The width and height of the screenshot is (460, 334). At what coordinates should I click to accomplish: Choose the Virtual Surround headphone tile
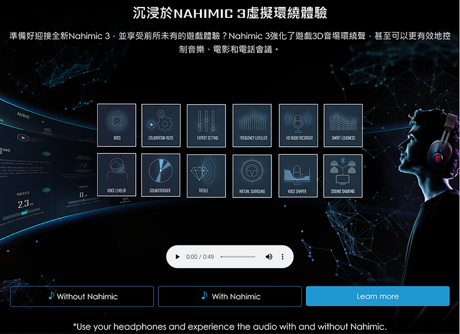point(252,176)
